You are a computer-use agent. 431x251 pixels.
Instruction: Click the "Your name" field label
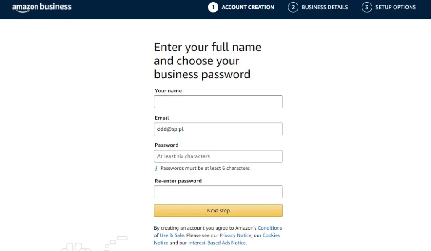click(x=168, y=91)
